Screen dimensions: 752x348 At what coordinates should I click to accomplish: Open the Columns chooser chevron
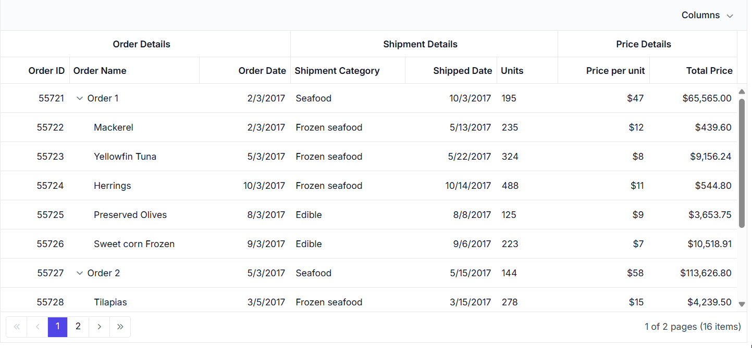click(729, 16)
